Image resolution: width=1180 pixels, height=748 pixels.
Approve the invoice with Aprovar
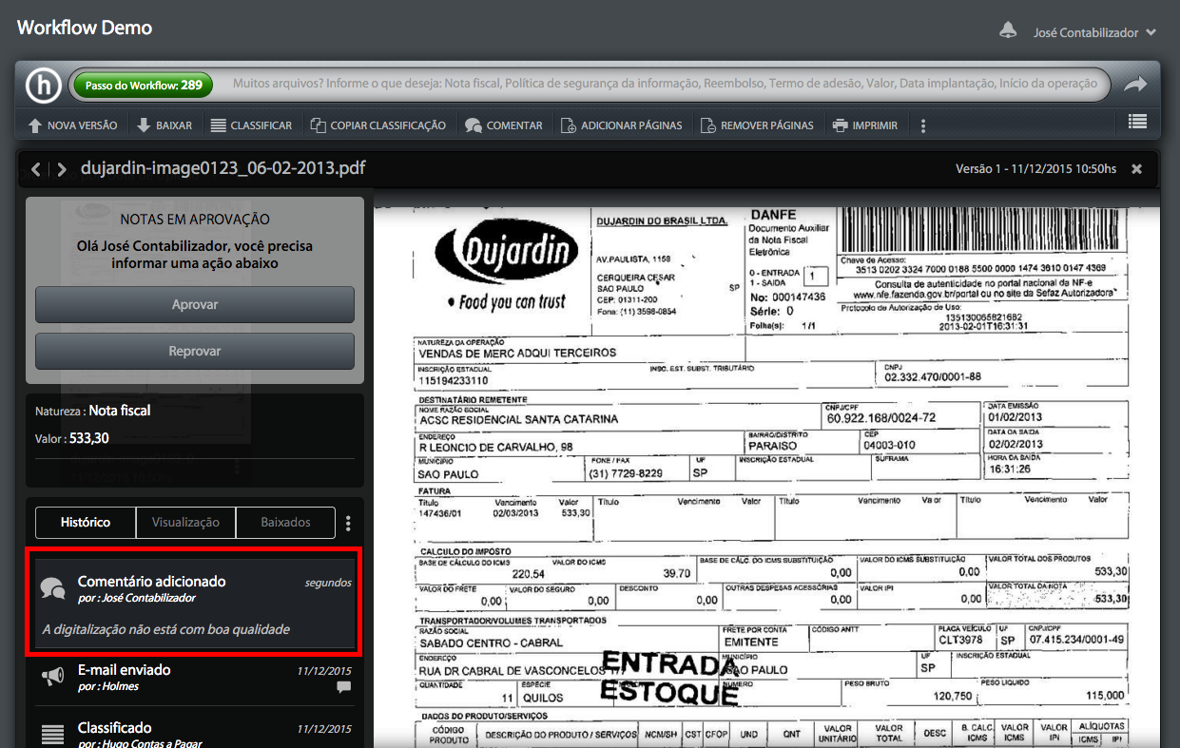195,304
